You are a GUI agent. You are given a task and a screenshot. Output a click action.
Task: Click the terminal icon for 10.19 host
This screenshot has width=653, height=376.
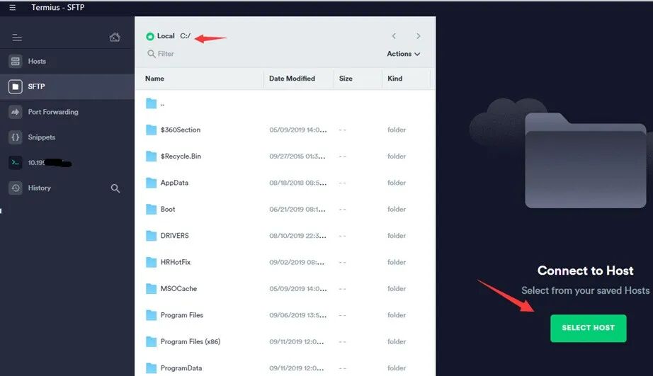(x=16, y=163)
